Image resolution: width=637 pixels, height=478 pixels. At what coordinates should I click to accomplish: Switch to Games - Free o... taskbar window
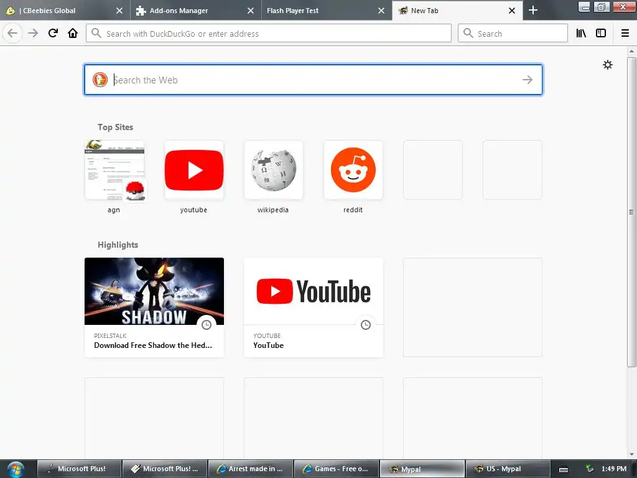pyautogui.click(x=337, y=469)
